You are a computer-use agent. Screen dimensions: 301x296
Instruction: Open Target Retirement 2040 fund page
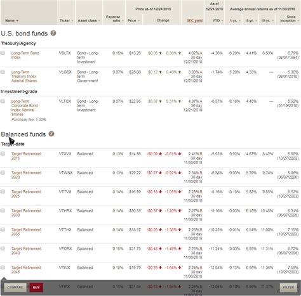click(x=26, y=251)
